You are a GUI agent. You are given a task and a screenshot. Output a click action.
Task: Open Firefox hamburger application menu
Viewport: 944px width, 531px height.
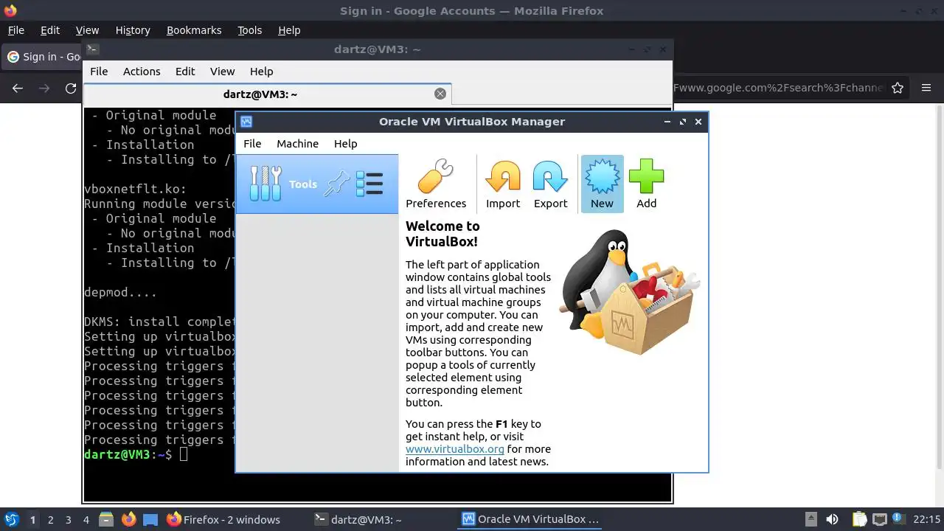pos(926,88)
